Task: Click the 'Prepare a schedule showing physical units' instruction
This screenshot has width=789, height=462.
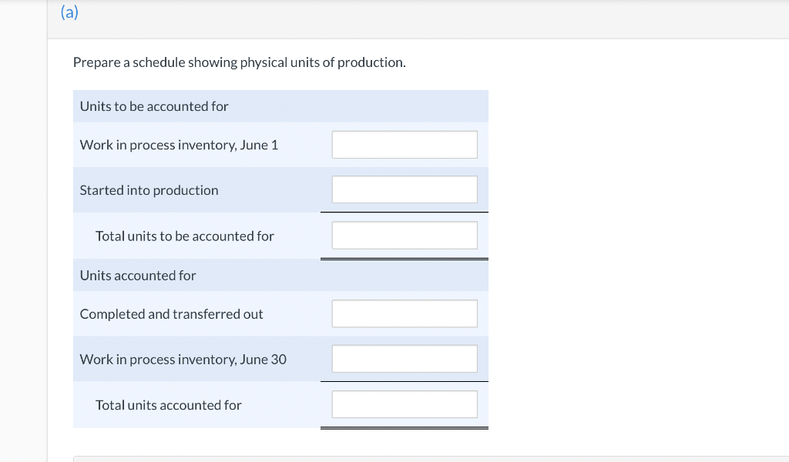Action: 240,62
